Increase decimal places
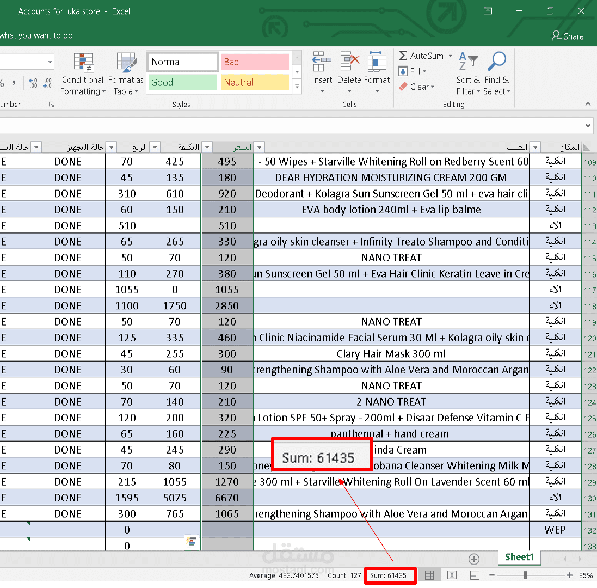 [x=33, y=83]
